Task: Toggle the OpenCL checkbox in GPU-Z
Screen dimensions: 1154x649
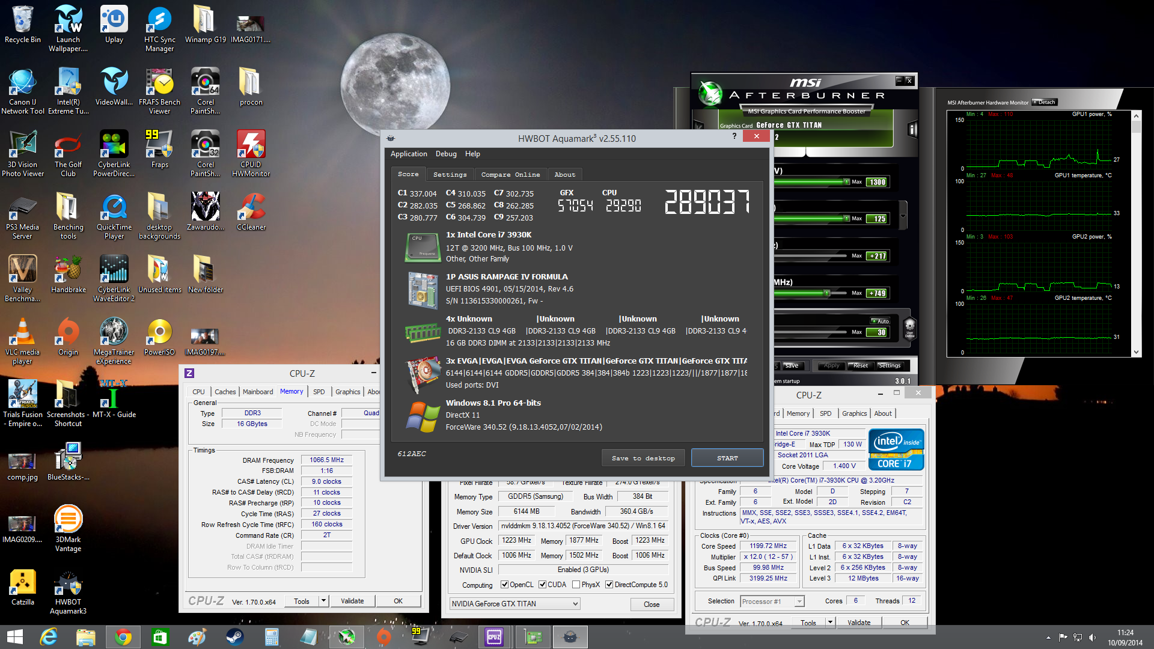Action: coord(505,584)
